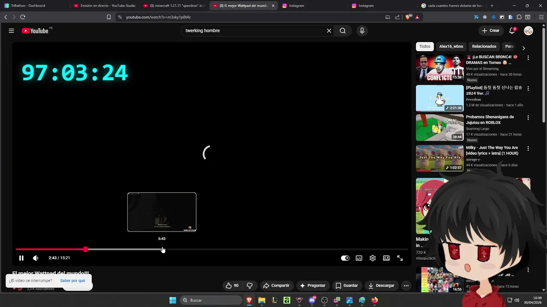The width and height of the screenshot is (547, 307).
Task: Reload the page
Action: [x=23, y=17]
